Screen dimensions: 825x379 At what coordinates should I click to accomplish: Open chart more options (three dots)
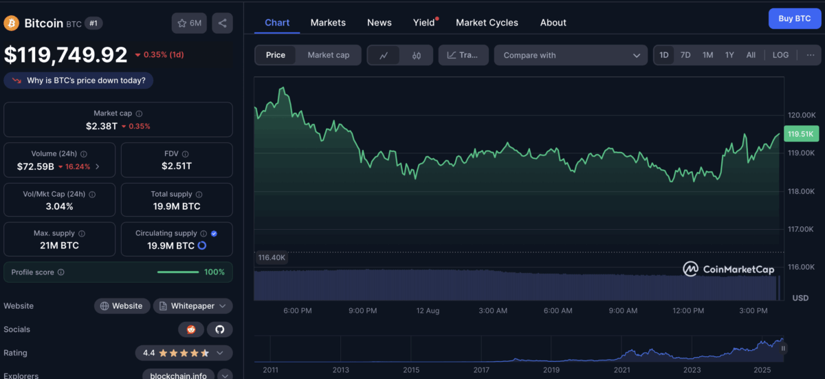coord(810,55)
